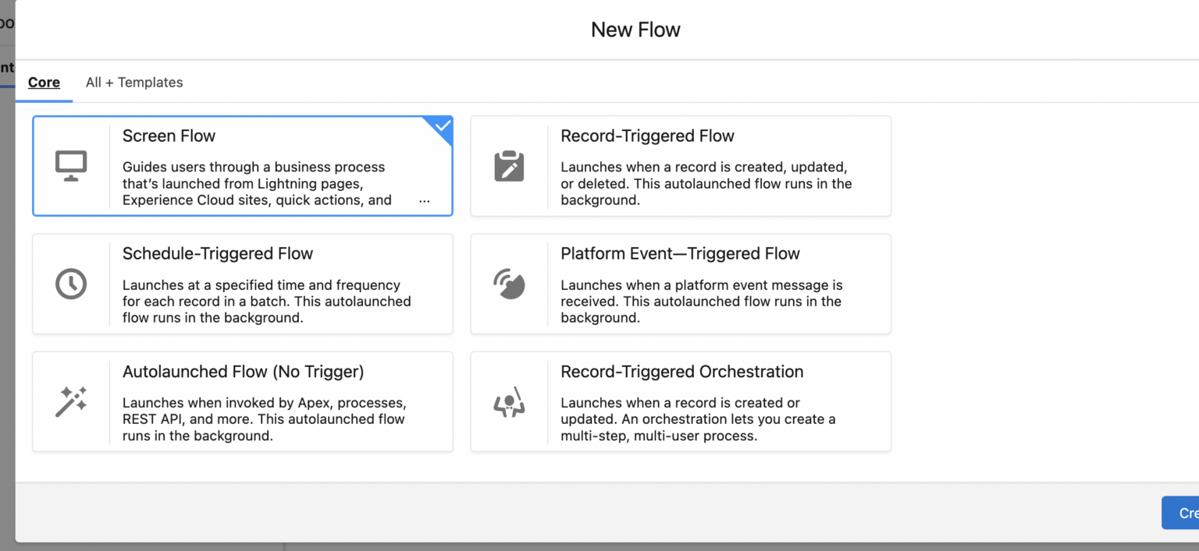This screenshot has height=551, width=1199.
Task: Select the Autolaunched Flow (No Trigger) card
Action: click(242, 401)
